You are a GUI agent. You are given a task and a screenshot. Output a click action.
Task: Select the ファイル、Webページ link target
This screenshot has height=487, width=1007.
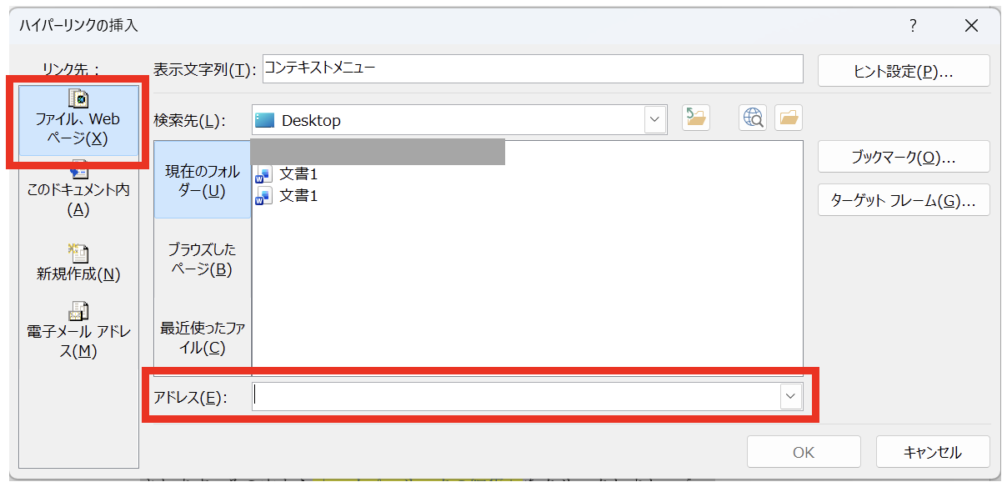pos(78,119)
